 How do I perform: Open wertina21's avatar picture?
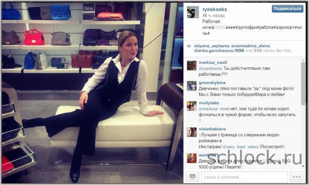pyautogui.click(x=192, y=158)
